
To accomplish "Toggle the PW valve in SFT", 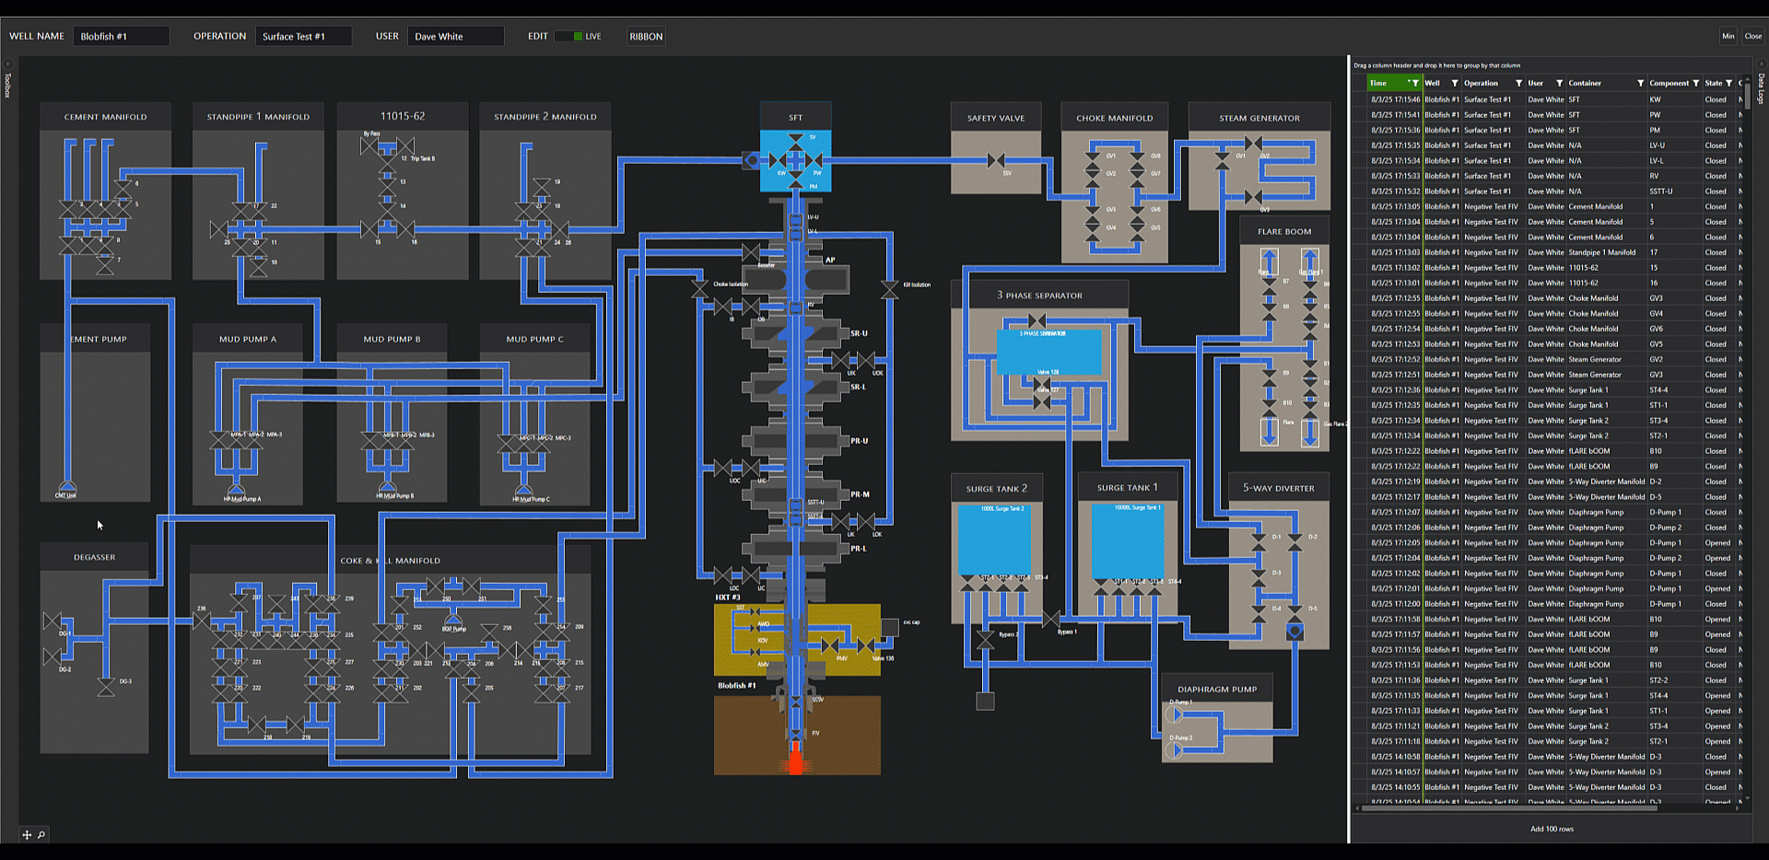I will [814, 161].
